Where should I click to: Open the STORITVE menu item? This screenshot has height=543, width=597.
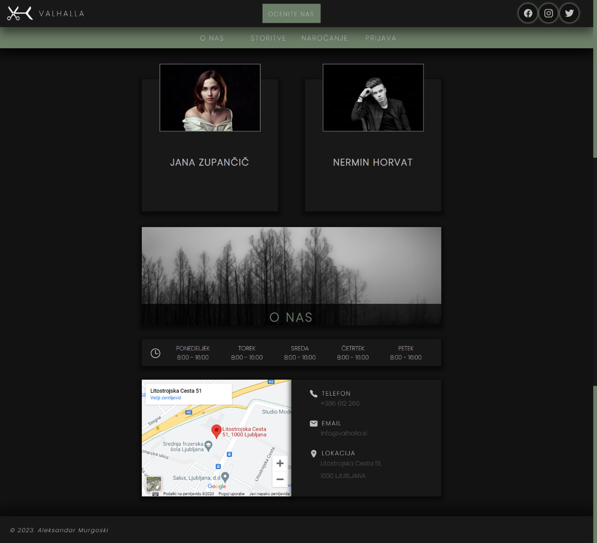click(x=268, y=38)
